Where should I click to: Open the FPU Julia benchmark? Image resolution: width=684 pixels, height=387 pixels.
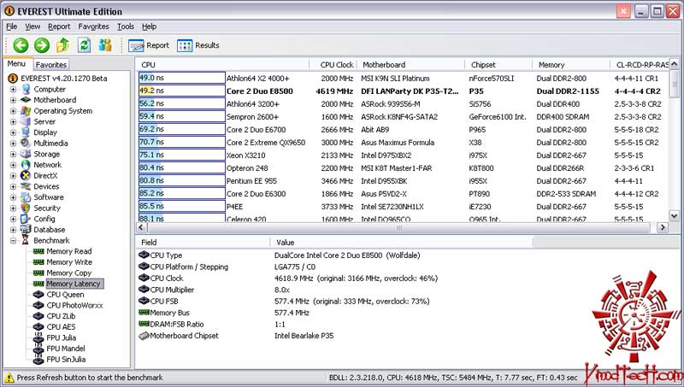pyautogui.click(x=61, y=337)
